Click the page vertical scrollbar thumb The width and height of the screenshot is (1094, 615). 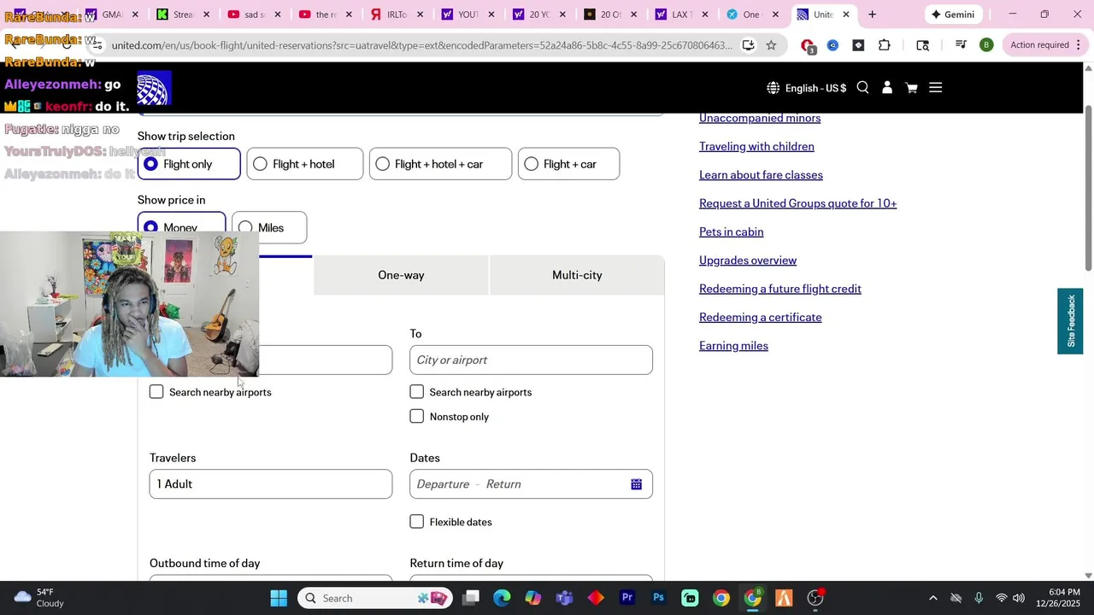1088,188
